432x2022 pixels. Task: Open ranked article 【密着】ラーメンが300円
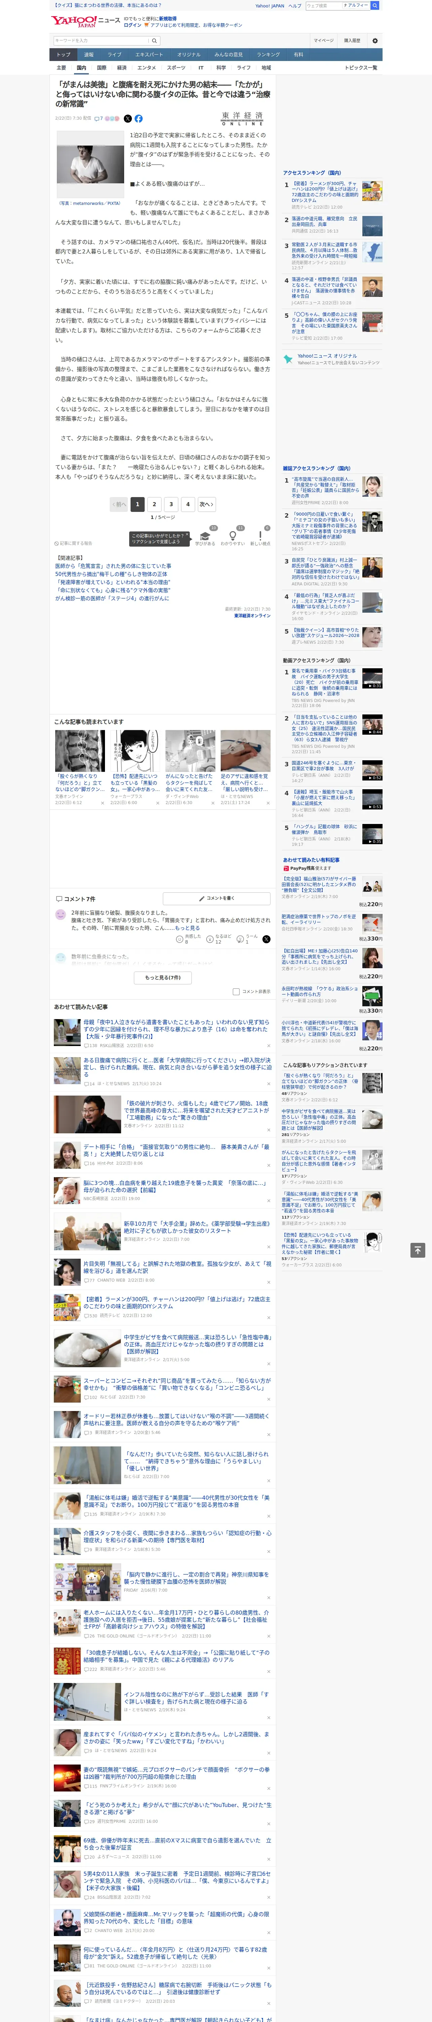[325, 191]
